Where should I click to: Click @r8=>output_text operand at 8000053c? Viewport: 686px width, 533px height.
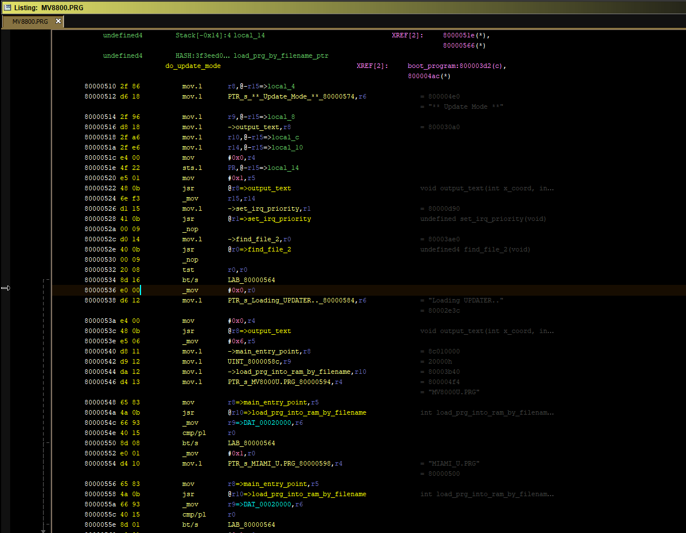259,331
